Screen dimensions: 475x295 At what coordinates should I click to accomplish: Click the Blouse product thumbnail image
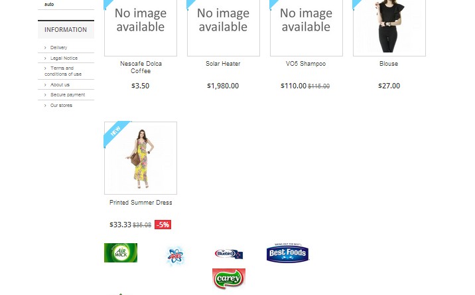tap(389, 28)
